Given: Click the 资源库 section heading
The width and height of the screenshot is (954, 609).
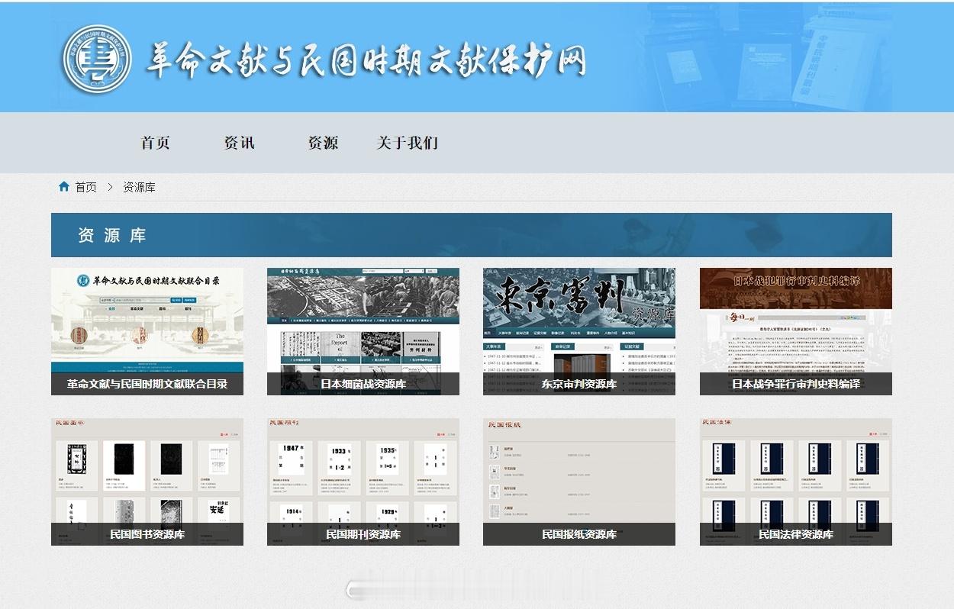Looking at the screenshot, I should (111, 235).
